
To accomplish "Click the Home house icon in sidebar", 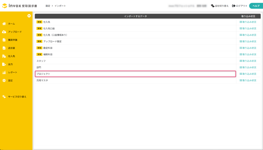I will (x=4, y=24).
